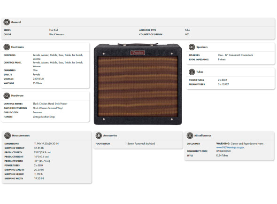Image resolution: width=277 pixels, height=204 pixels.
Task: Select the General section heading
Action: pyautogui.click(x=16, y=22)
